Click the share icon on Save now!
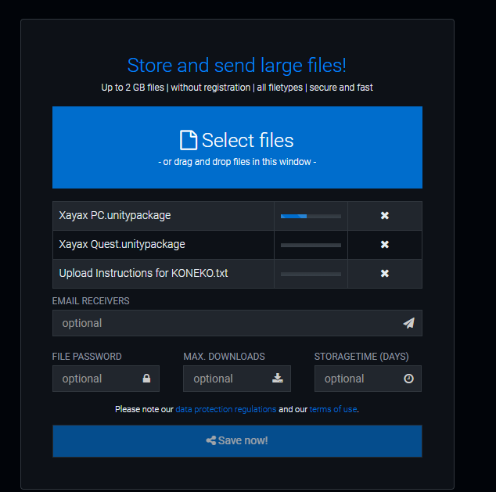The image size is (496, 492). point(210,440)
